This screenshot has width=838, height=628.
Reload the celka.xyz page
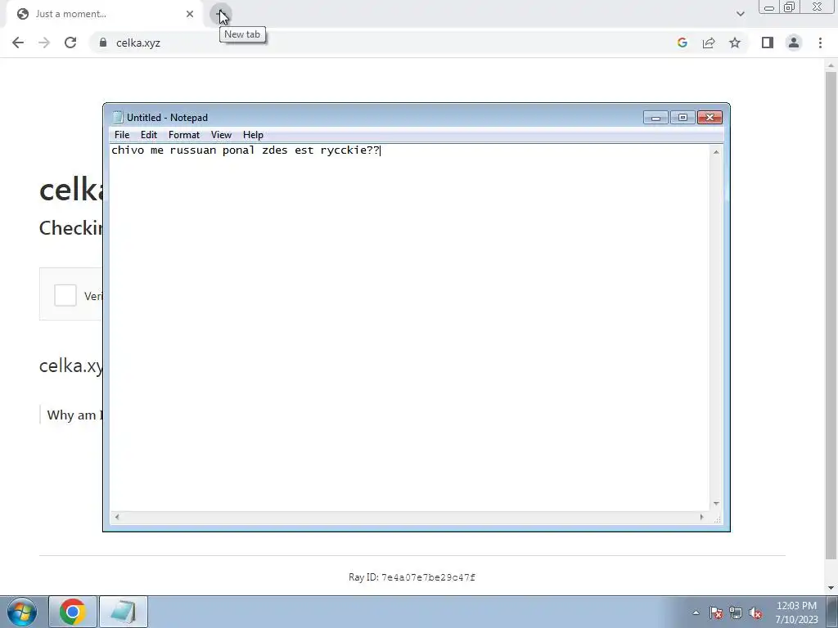(x=70, y=43)
